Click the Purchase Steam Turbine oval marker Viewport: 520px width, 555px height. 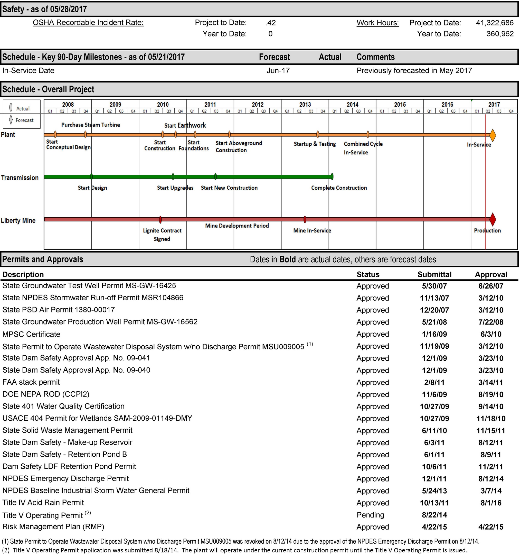click(85, 135)
